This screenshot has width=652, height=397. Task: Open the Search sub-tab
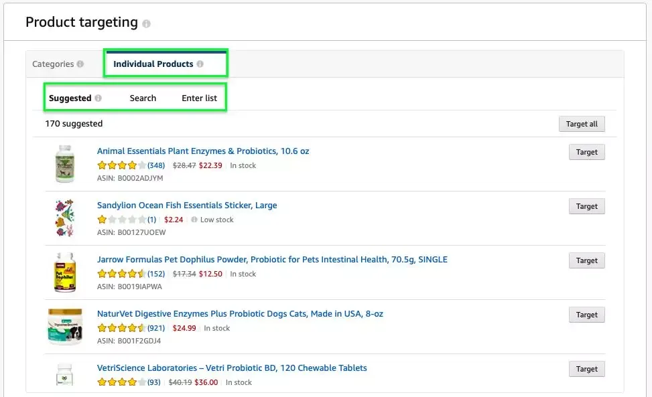[143, 98]
